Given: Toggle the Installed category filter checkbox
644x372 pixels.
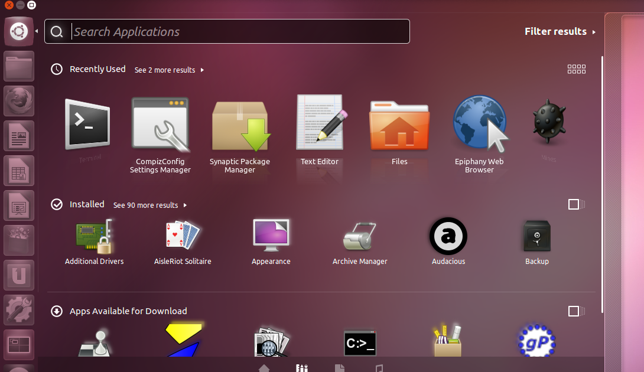Looking at the screenshot, I should pos(575,204).
